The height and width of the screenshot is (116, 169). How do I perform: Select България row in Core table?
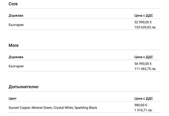point(16,25)
